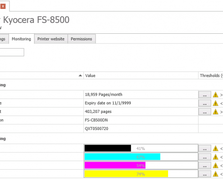Click warning icon on magenta toner row
This screenshot has height=180, width=223.
click(x=215, y=166)
